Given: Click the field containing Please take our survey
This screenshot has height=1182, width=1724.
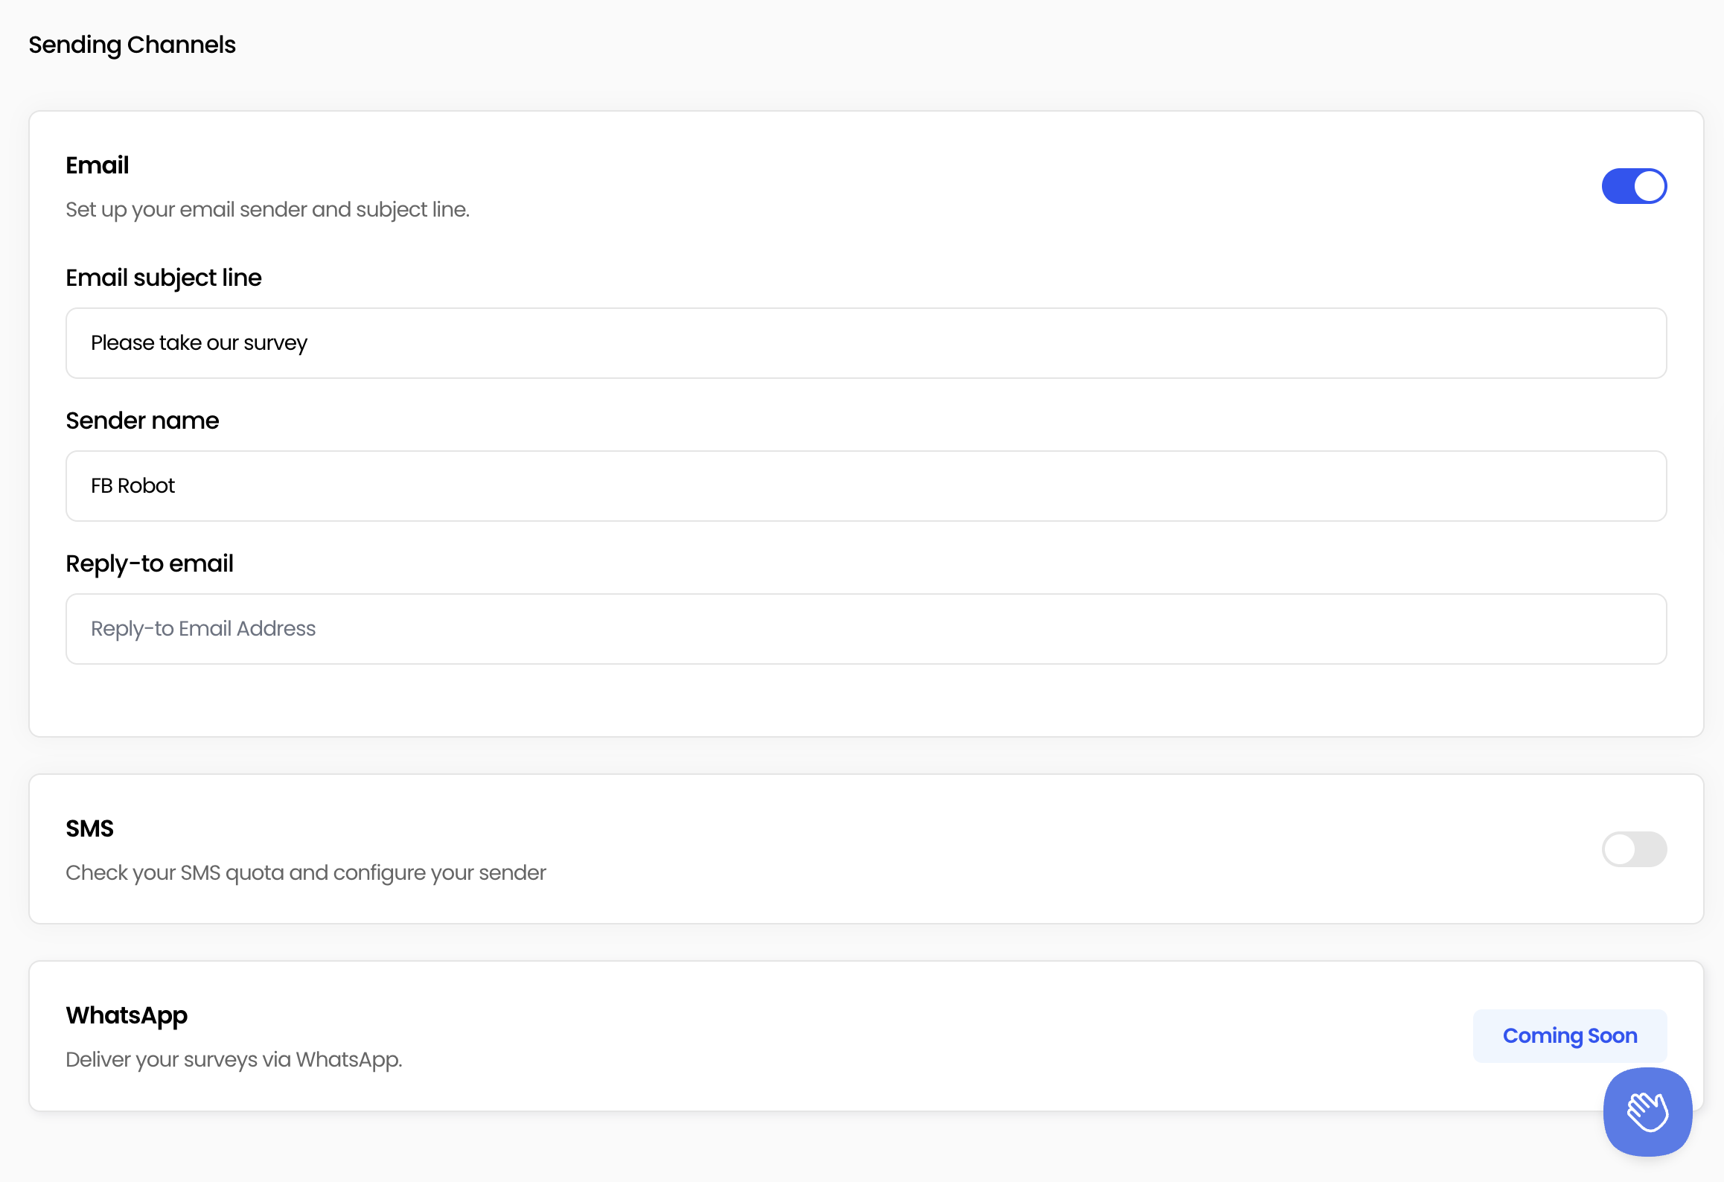Looking at the screenshot, I should click(865, 342).
